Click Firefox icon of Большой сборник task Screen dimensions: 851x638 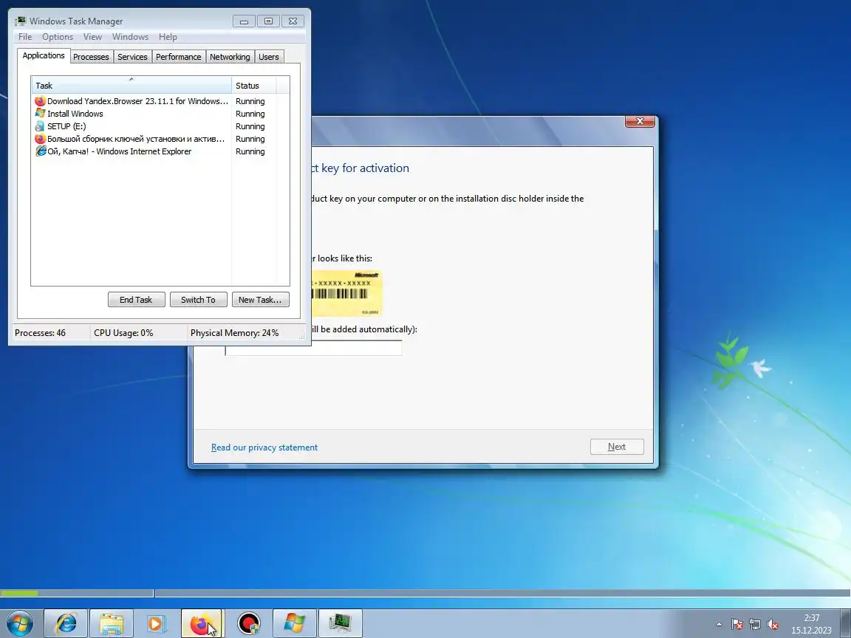tap(40, 139)
